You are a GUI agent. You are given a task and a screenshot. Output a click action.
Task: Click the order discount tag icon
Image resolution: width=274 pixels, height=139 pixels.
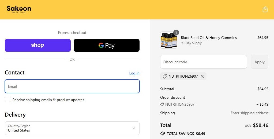click(x=162, y=104)
